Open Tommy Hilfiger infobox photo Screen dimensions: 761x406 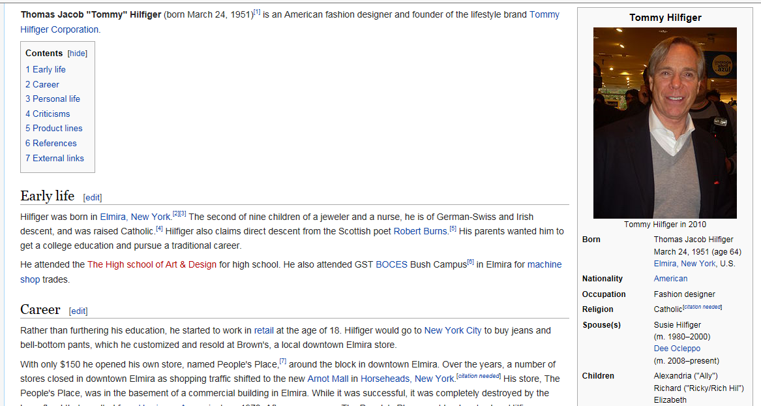[x=665, y=123]
